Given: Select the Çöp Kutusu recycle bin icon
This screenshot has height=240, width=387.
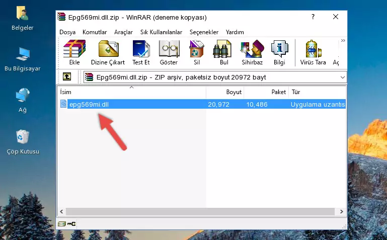Looking at the screenshot, I should 23,142.
